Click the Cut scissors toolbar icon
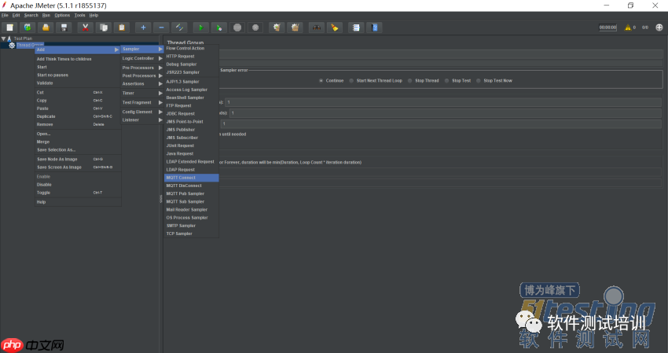Image resolution: width=668 pixels, height=353 pixels. tap(86, 28)
